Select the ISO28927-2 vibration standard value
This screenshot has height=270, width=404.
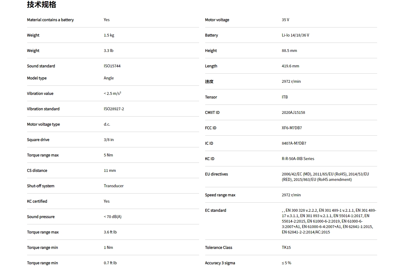(x=114, y=109)
